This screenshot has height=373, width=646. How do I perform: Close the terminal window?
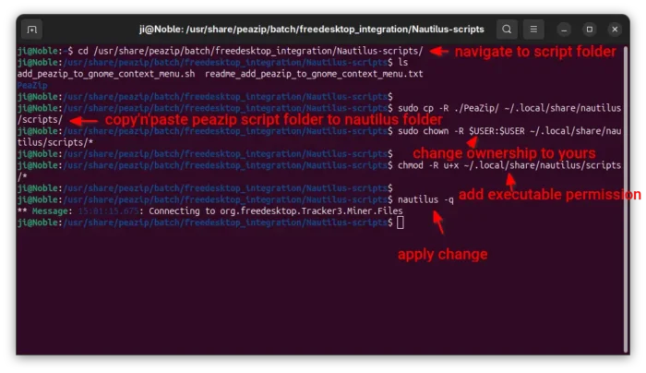pos(615,30)
